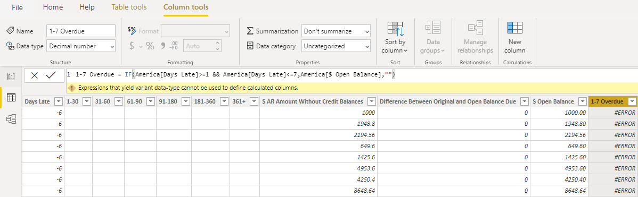Open filter dropdown for 181-360 column
Viewport: 638px width, 197px height.
(223, 101)
